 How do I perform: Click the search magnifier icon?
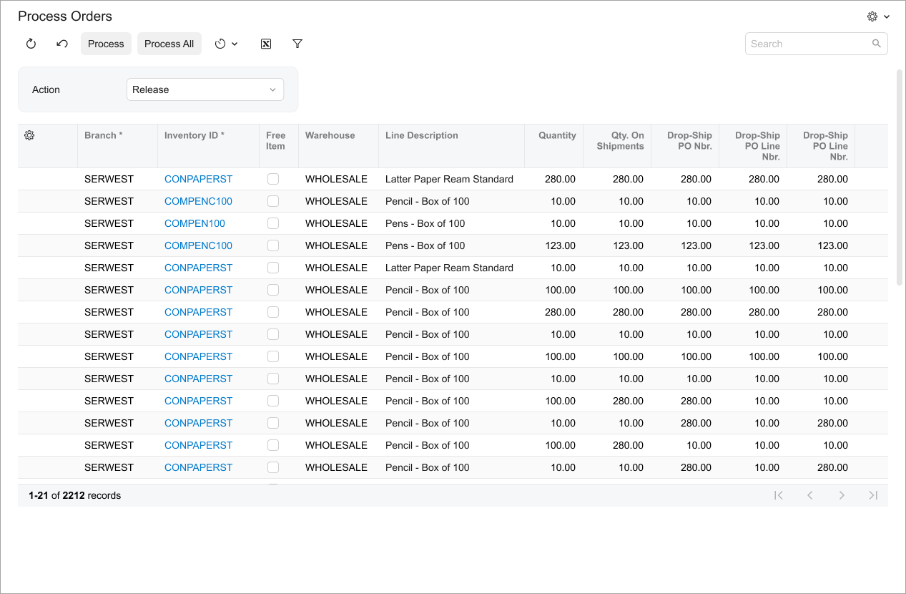877,44
